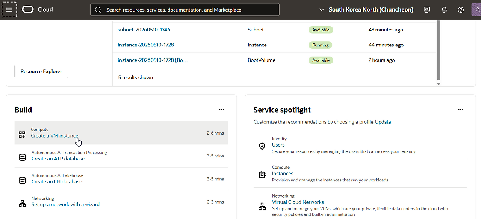Open the Instances compute link
Viewport: 481px width, 219px height.
(283, 174)
